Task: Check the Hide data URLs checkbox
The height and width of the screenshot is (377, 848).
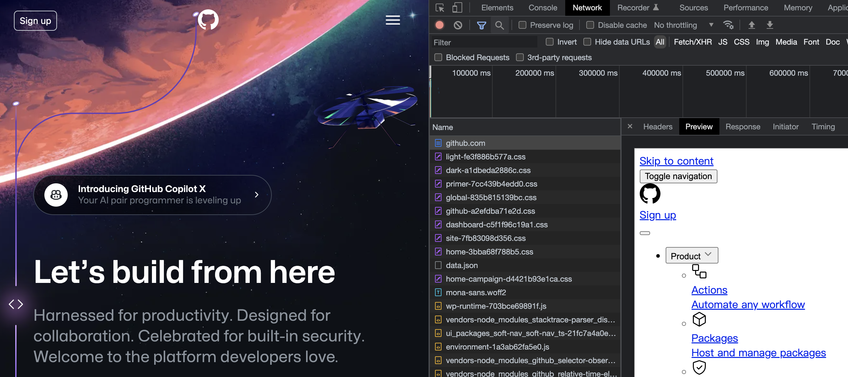Action: click(x=587, y=42)
